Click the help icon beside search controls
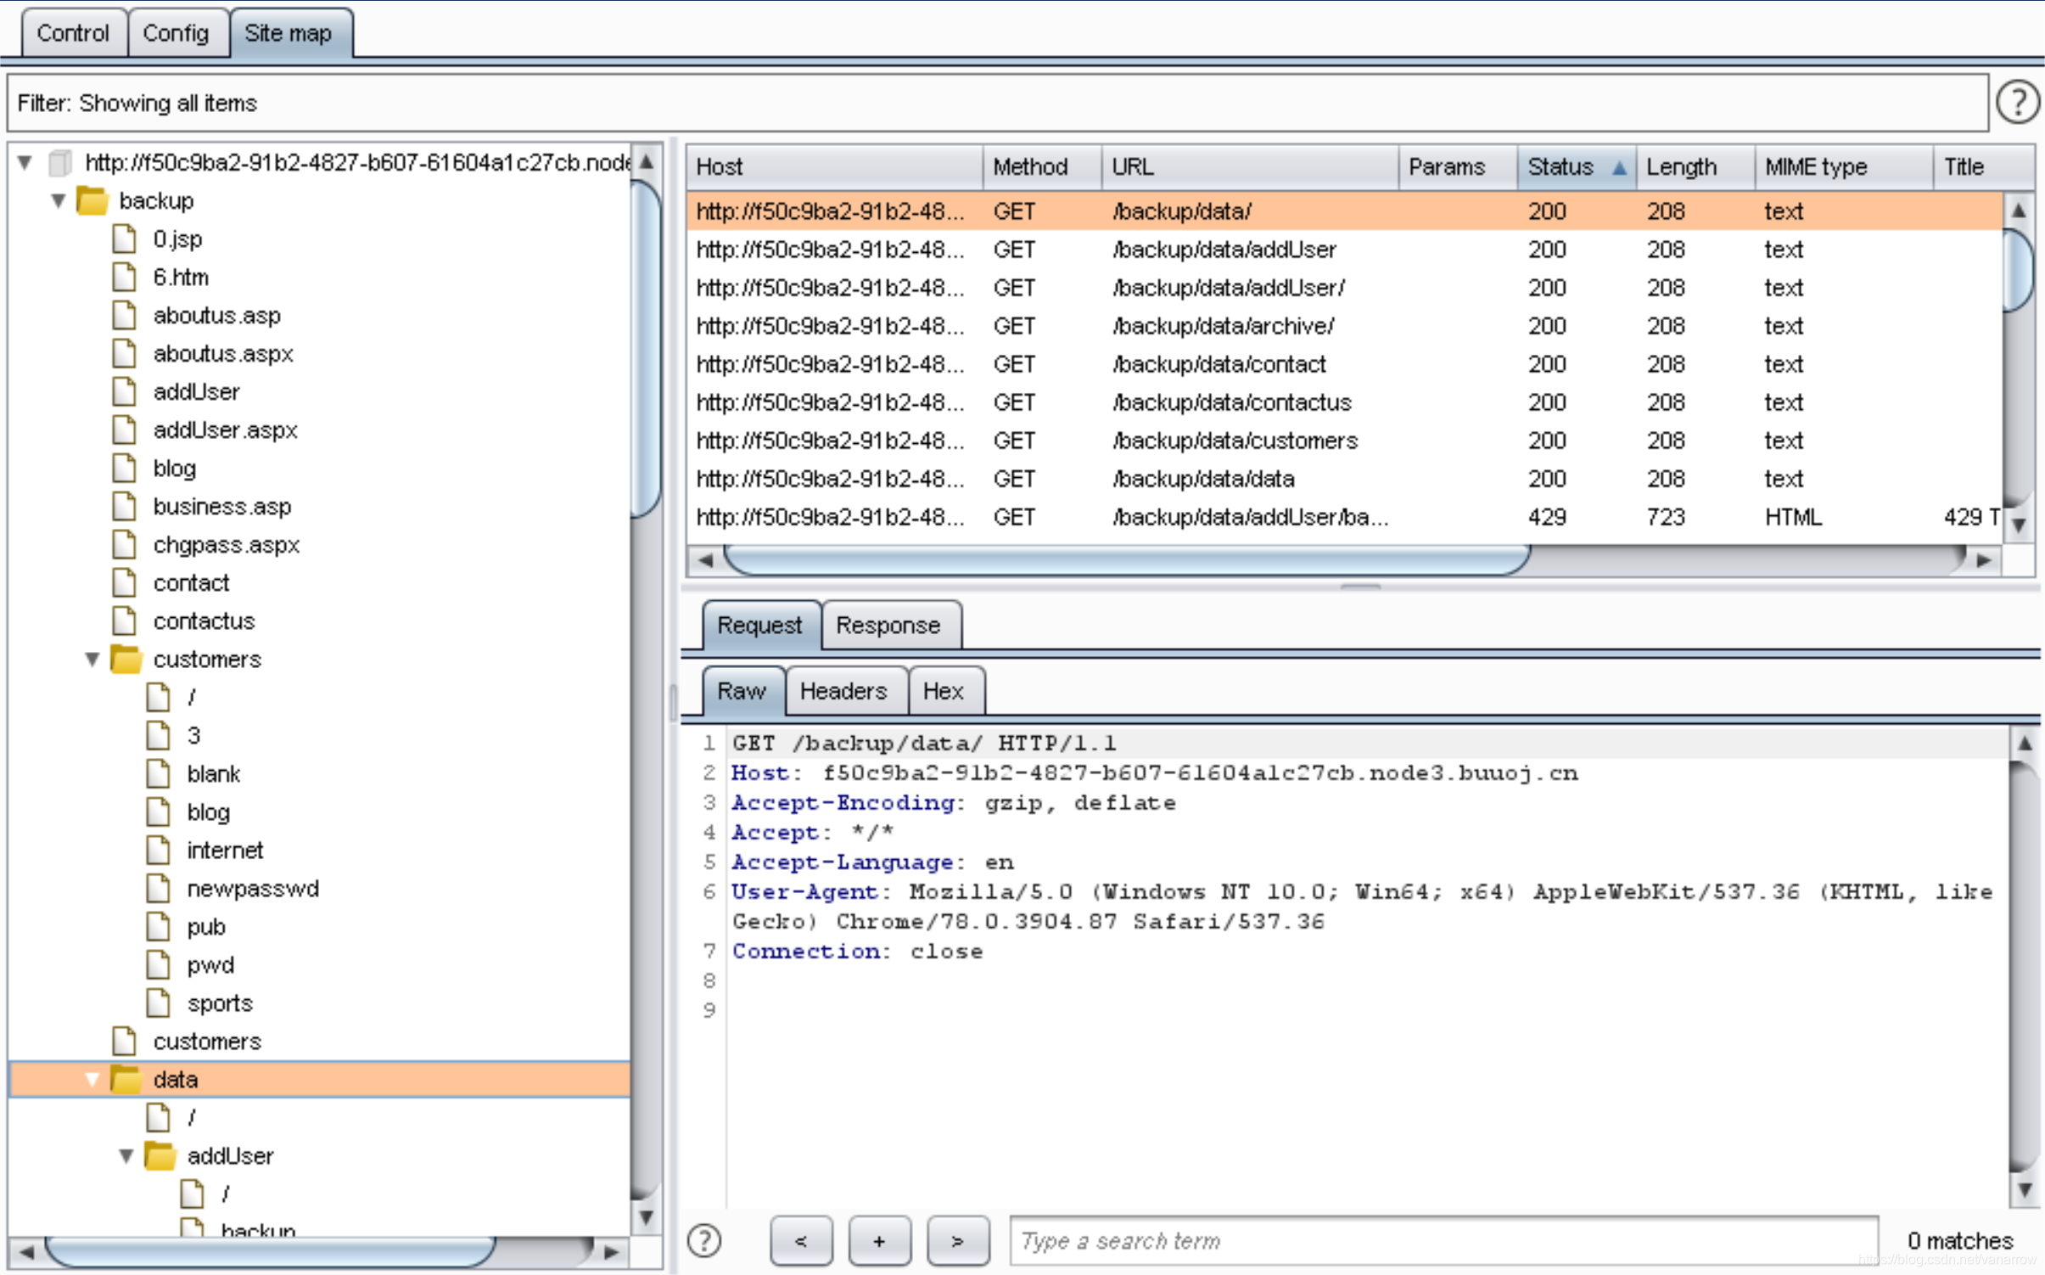The width and height of the screenshot is (2045, 1275). pyautogui.click(x=703, y=1240)
